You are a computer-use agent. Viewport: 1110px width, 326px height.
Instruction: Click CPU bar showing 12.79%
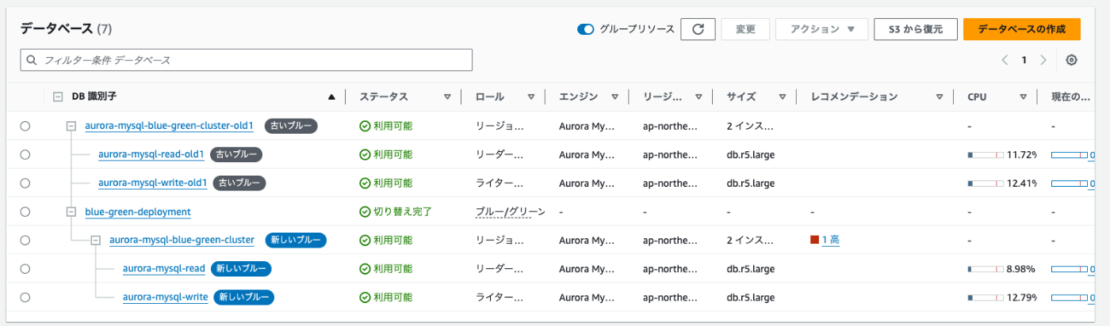click(986, 298)
